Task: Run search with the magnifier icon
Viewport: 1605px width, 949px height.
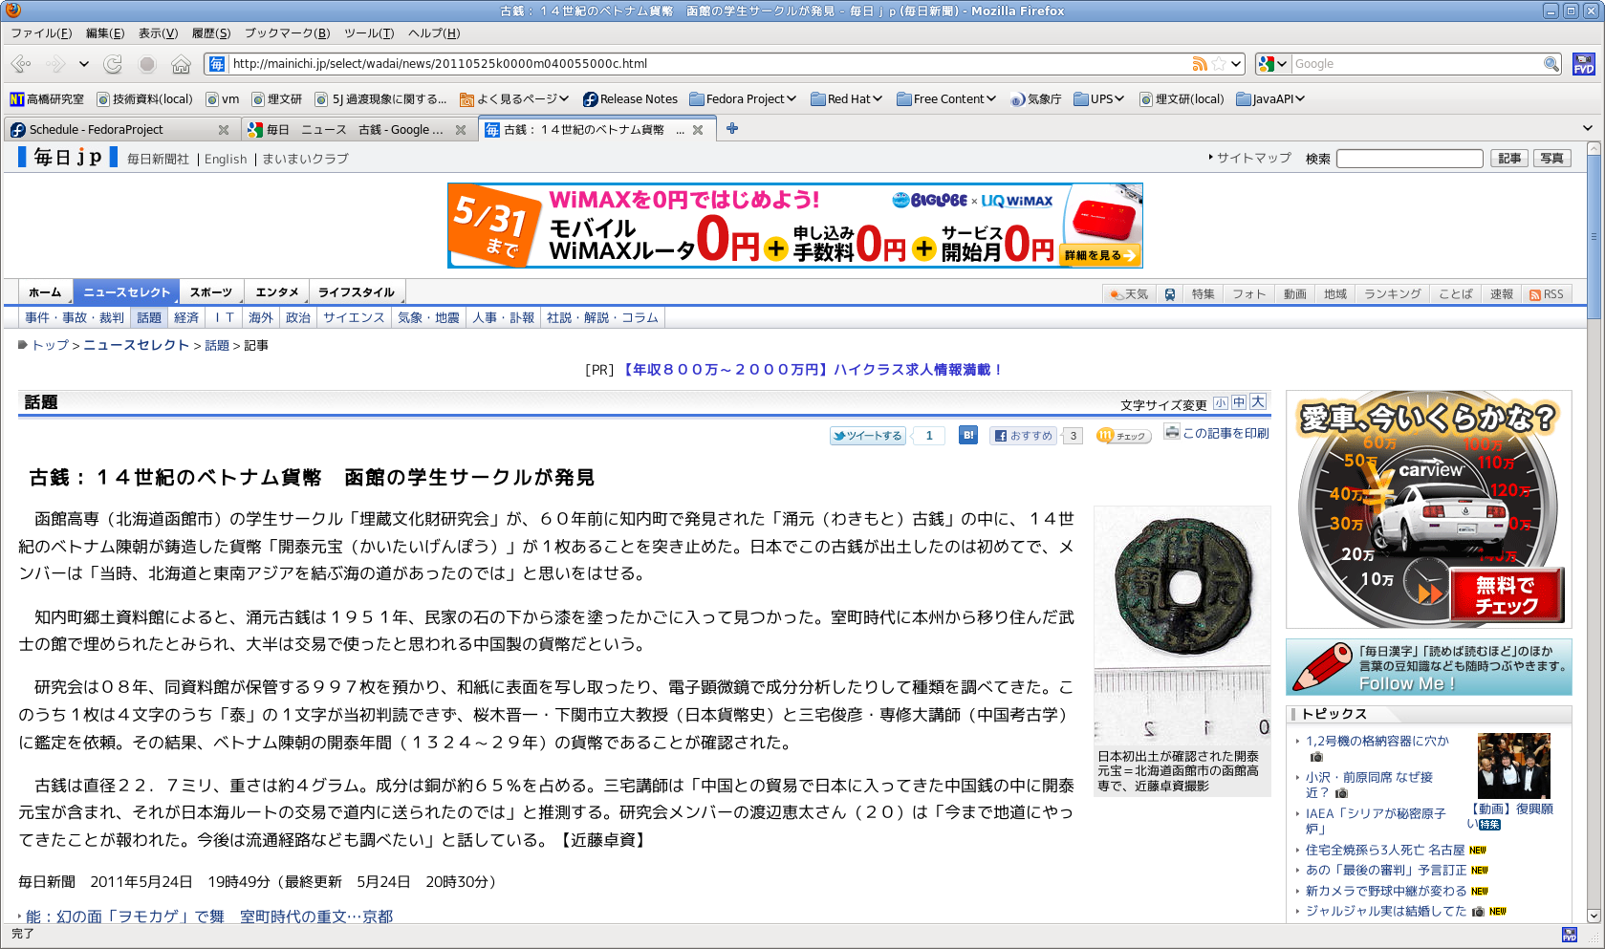Action: [1551, 64]
